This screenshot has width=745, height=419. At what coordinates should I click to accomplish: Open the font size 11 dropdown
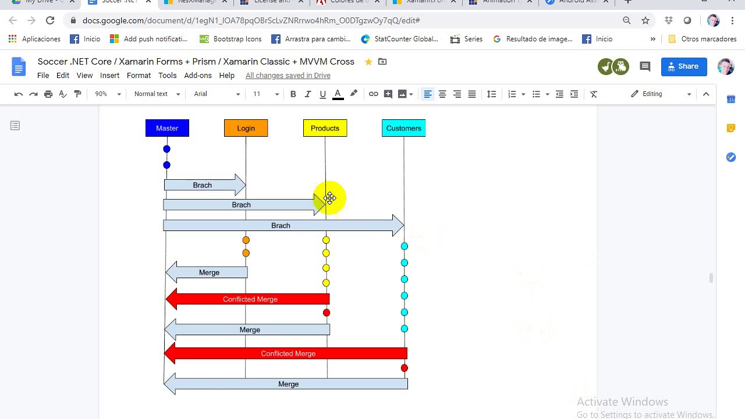(x=266, y=94)
